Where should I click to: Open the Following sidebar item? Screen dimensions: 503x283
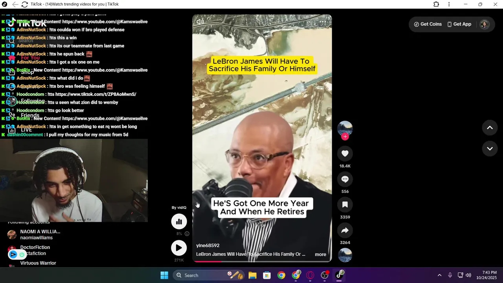click(x=27, y=101)
